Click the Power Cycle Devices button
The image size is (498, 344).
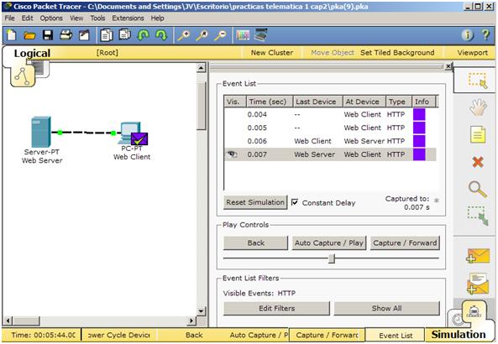coord(118,335)
